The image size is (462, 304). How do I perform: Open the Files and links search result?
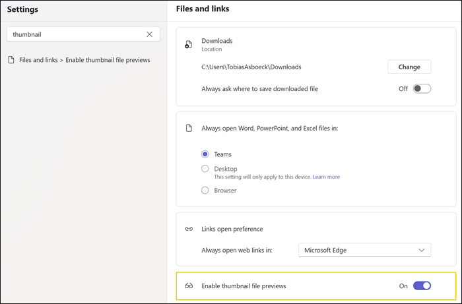(x=79, y=60)
